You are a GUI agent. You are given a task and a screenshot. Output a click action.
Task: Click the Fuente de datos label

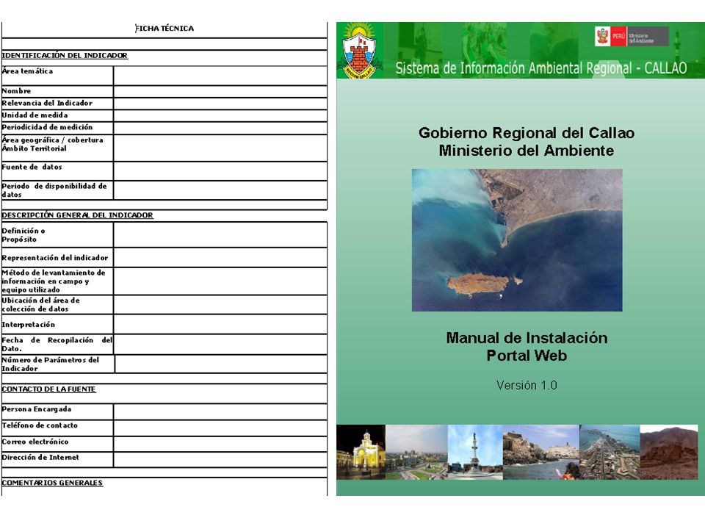click(x=32, y=167)
